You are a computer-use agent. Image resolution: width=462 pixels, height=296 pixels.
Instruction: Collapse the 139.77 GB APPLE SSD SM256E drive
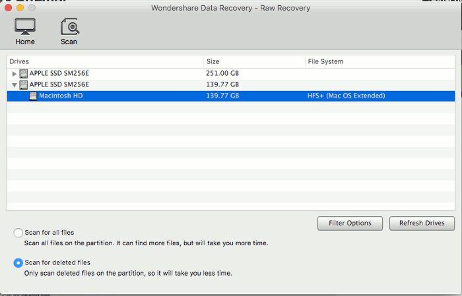14,85
